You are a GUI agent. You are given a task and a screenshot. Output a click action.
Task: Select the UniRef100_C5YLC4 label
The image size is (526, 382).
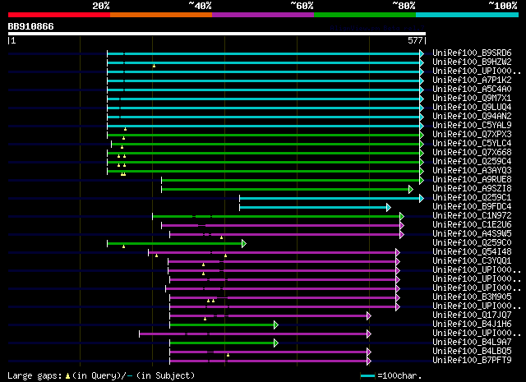coord(472,143)
